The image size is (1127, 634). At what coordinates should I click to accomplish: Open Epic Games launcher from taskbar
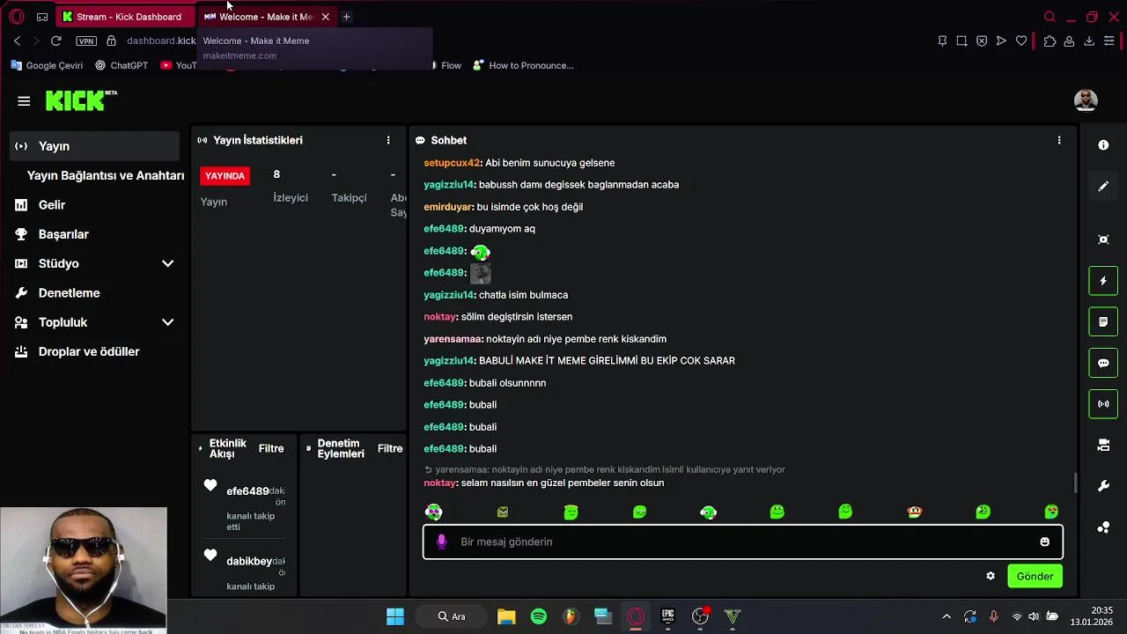pos(667,616)
